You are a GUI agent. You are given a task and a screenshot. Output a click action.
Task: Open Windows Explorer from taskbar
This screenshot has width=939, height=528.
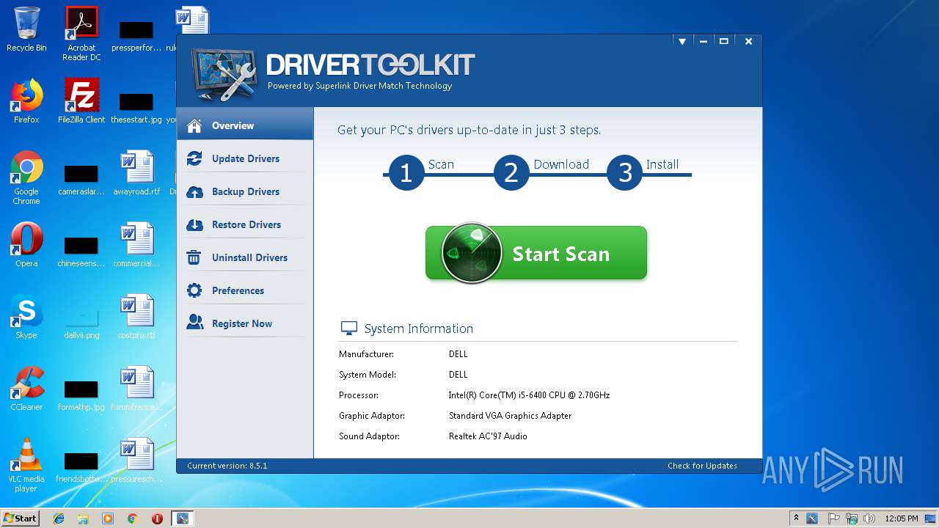click(83, 518)
